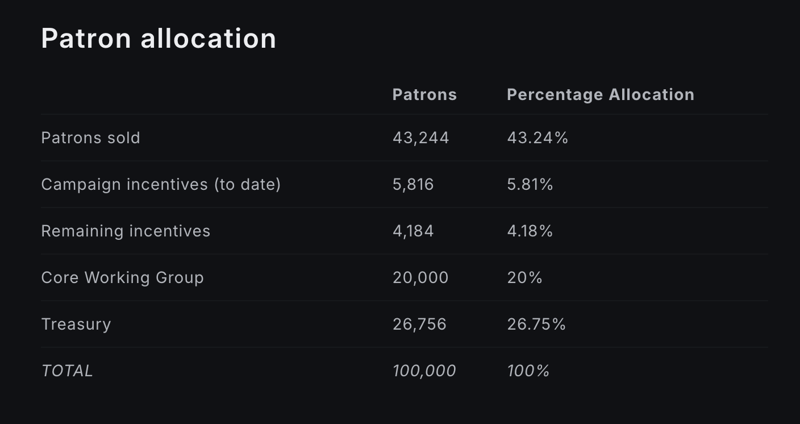The width and height of the screenshot is (800, 424).
Task: Click the 4.18% percentage cell
Action: click(x=530, y=231)
